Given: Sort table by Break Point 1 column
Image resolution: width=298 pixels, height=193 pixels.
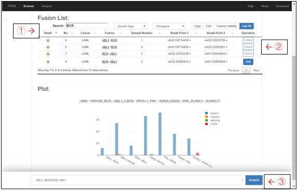Looking at the screenshot, I should coord(183,33).
